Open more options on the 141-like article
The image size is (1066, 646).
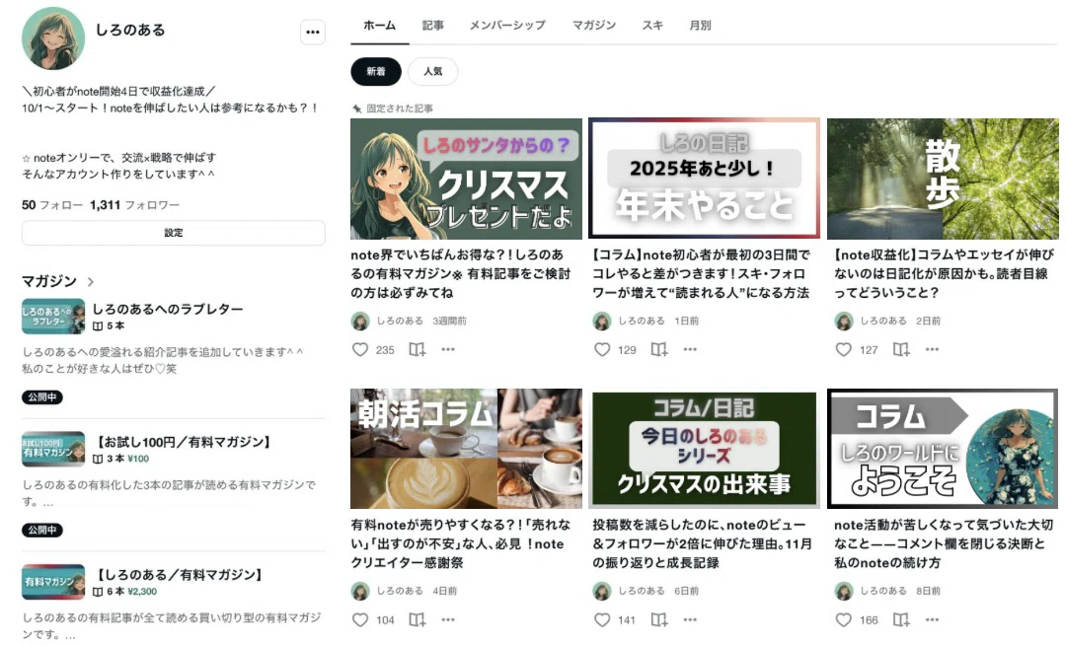pyautogui.click(x=690, y=619)
